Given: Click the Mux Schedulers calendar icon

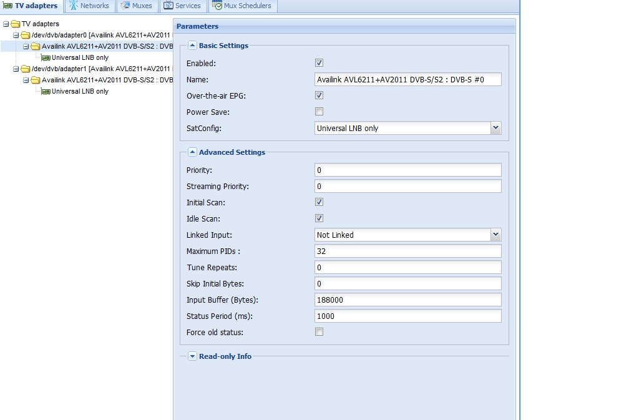Looking at the screenshot, I should pyautogui.click(x=217, y=6).
